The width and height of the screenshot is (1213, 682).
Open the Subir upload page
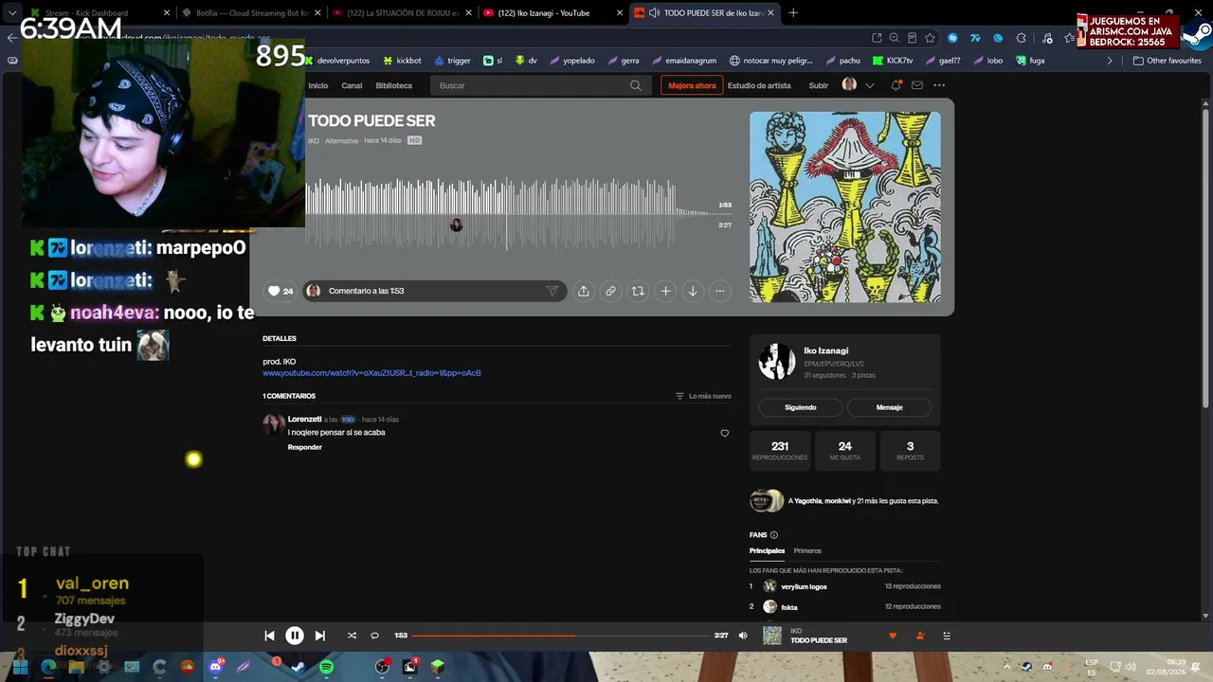(818, 85)
